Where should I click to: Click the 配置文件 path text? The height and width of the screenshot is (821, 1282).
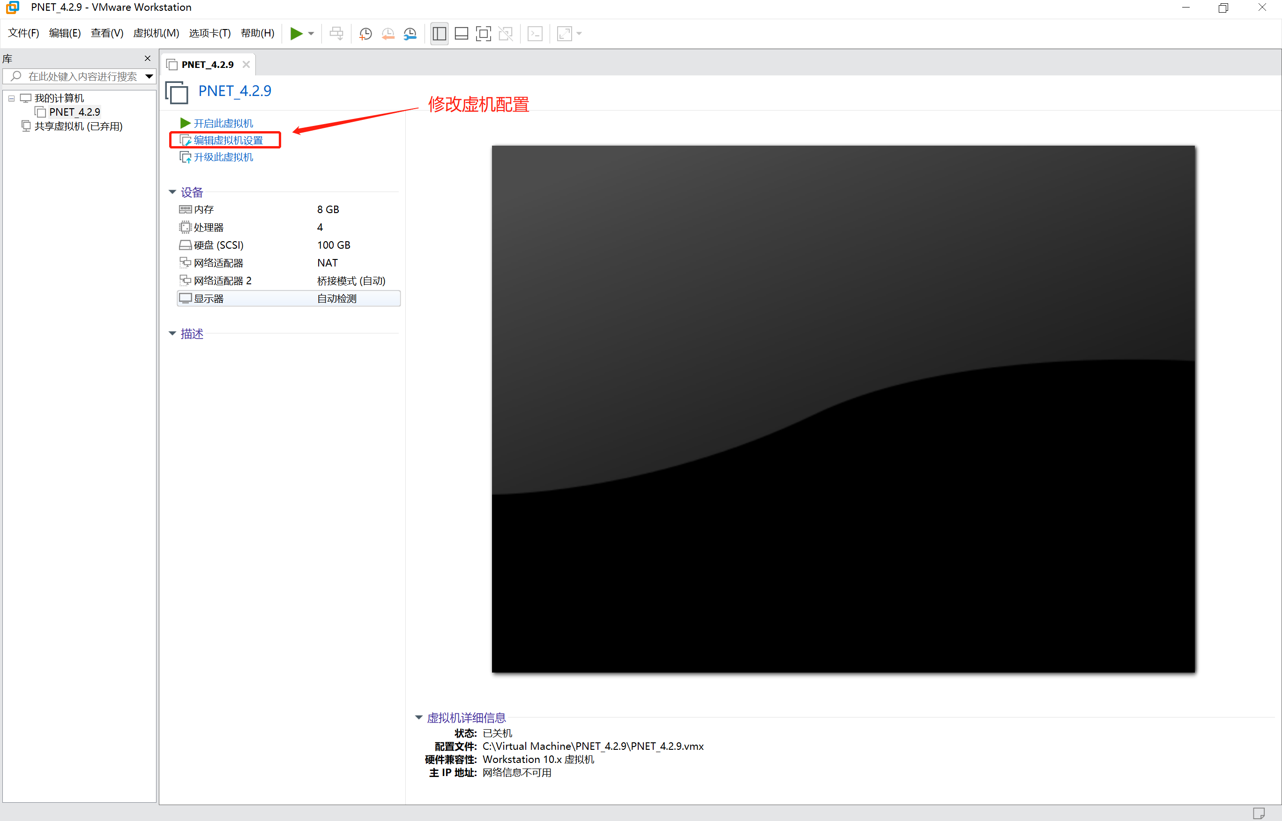[593, 747]
